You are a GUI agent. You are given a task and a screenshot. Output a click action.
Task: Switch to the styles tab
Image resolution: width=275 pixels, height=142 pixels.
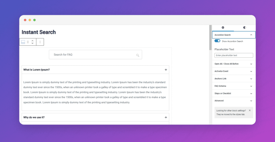[244, 28]
